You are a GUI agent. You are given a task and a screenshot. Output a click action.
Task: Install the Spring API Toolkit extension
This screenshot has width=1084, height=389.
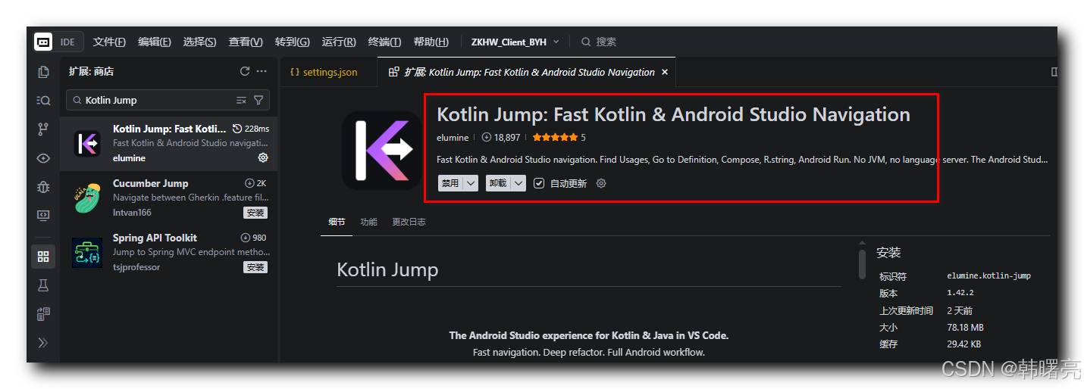click(x=255, y=267)
